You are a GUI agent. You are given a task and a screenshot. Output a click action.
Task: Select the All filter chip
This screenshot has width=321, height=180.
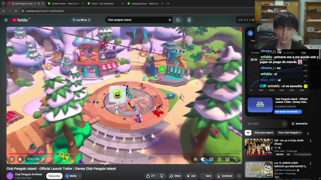click(248, 132)
